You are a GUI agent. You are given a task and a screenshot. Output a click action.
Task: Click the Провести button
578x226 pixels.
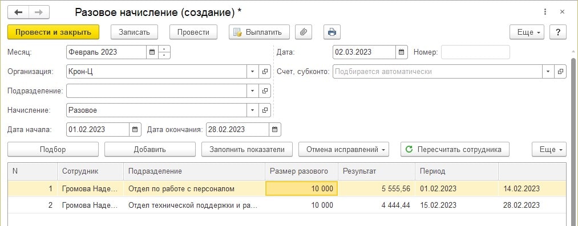click(193, 32)
